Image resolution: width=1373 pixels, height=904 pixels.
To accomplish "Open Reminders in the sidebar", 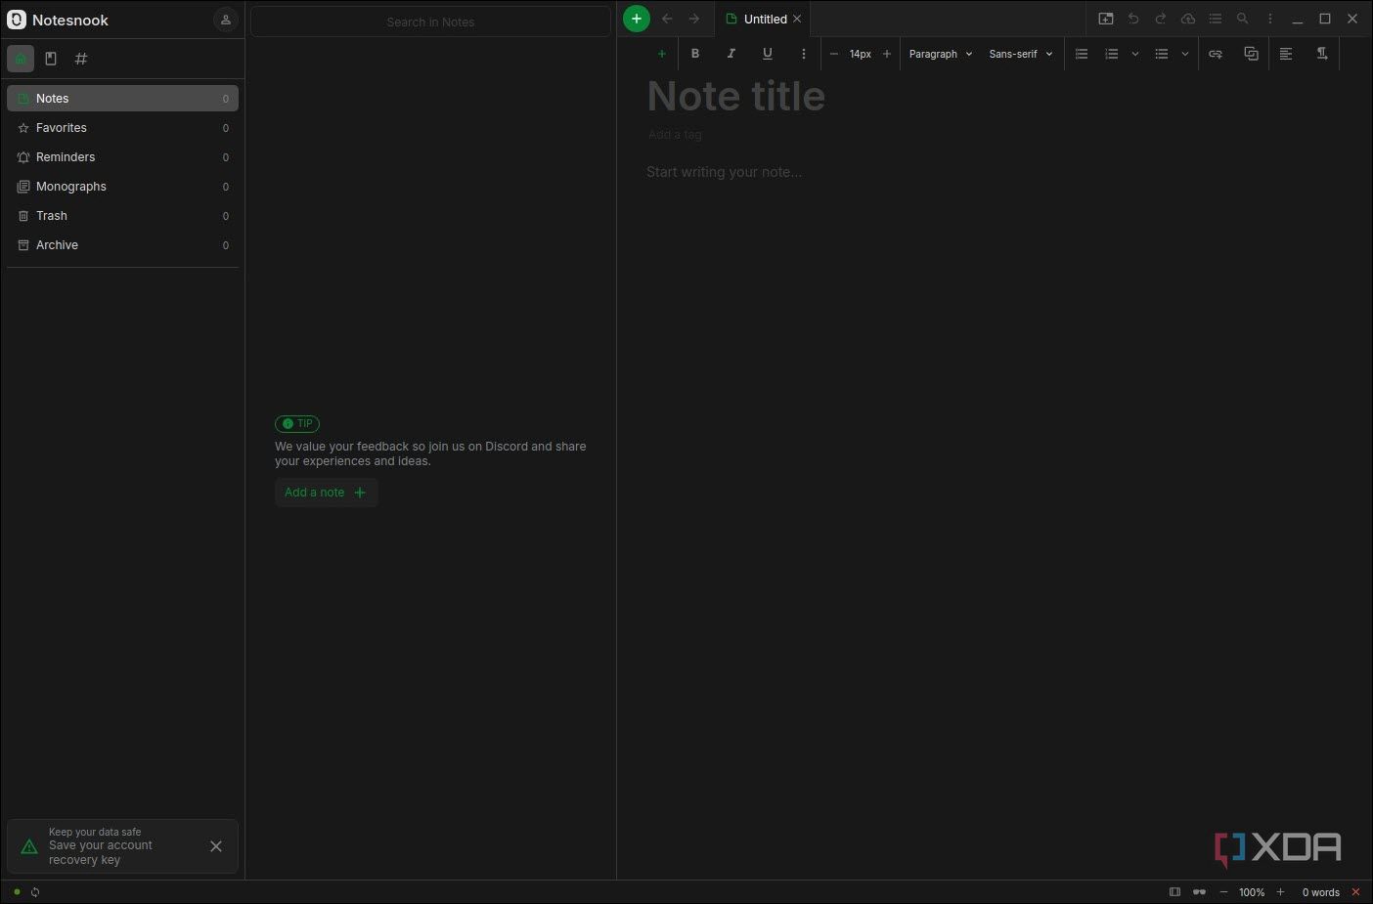I will pyautogui.click(x=122, y=157).
